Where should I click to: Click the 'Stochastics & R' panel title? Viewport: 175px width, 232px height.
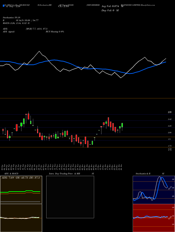143,174
